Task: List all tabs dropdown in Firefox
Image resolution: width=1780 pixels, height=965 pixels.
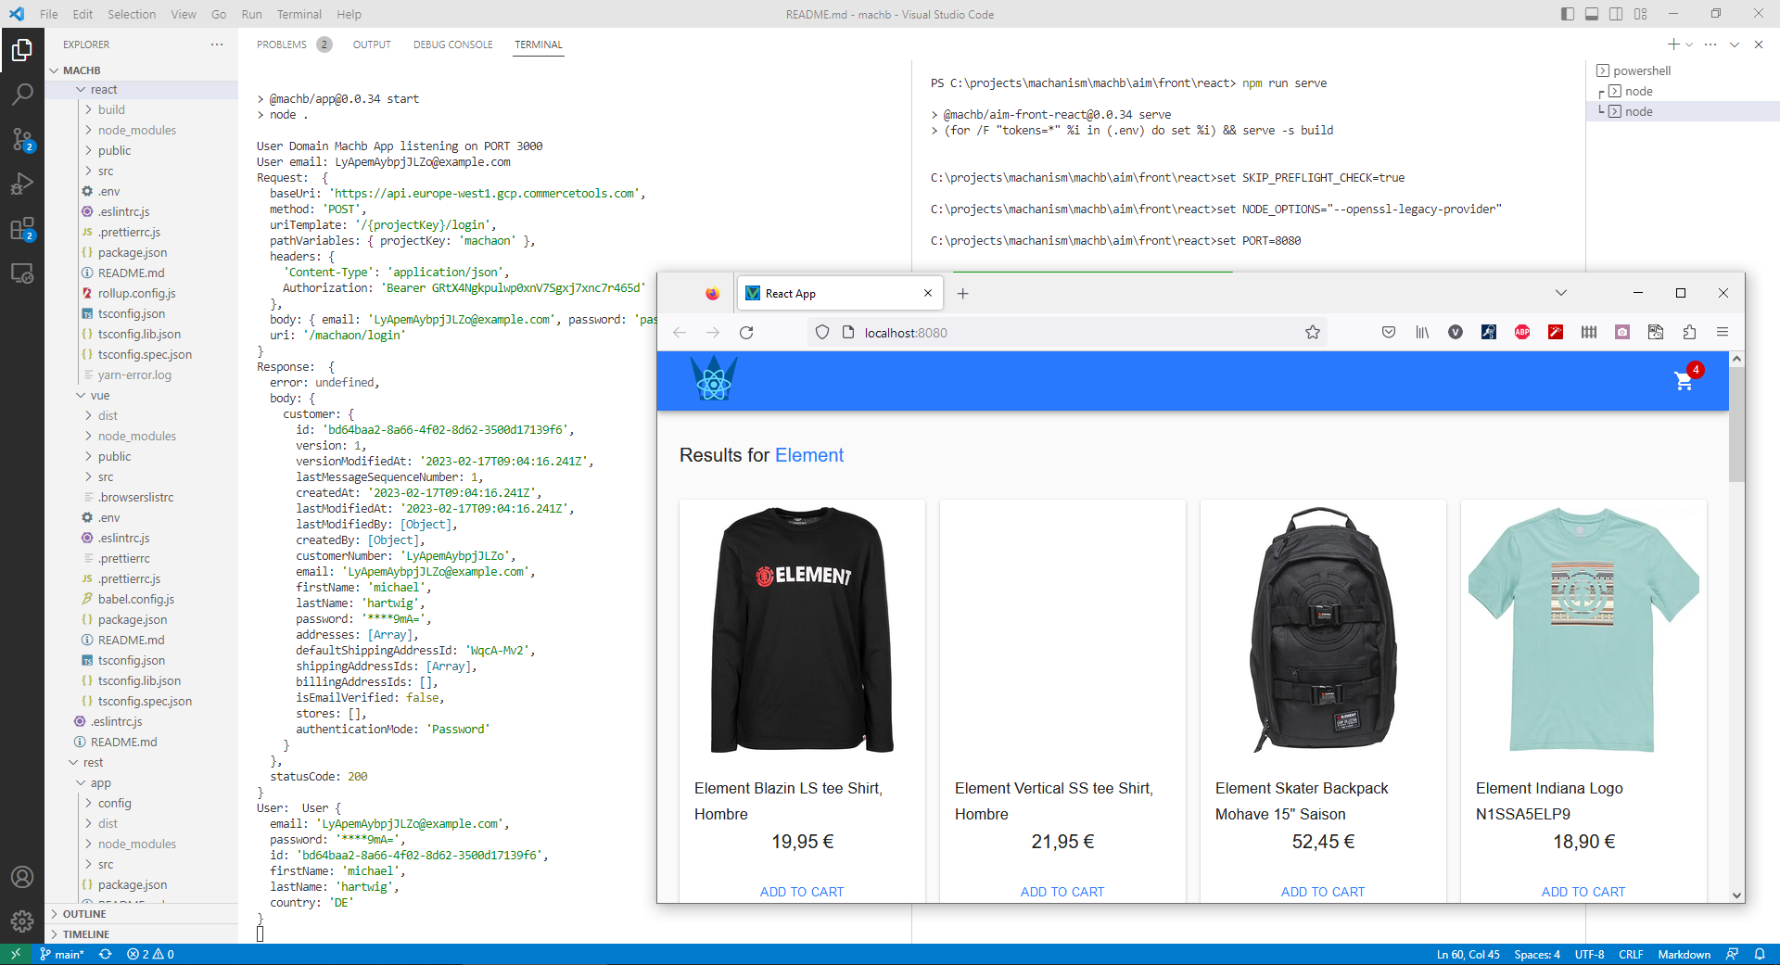Action: (1561, 293)
